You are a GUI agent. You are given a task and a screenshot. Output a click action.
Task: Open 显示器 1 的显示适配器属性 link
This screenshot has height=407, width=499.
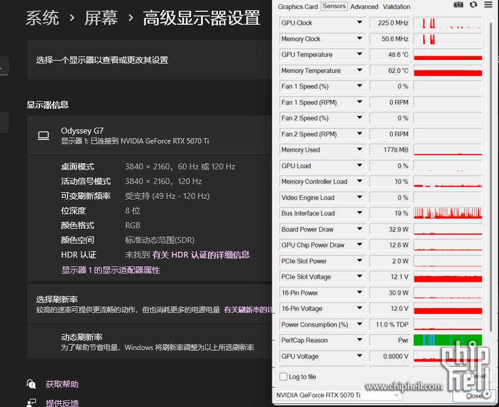point(110,270)
